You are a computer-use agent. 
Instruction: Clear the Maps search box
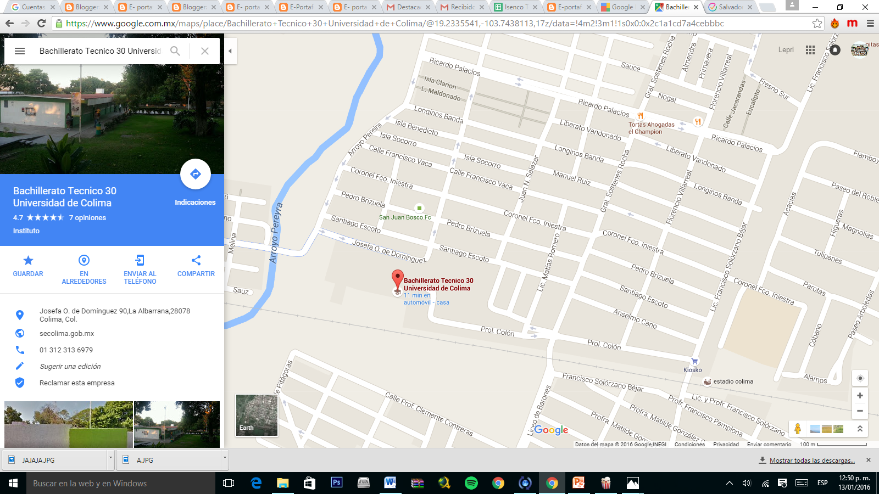[205, 51]
